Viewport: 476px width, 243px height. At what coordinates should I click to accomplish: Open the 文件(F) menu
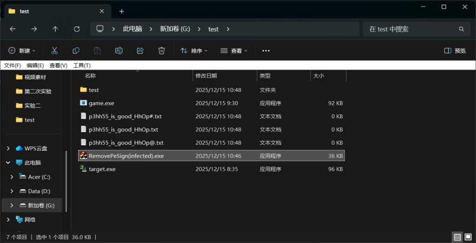[13, 65]
